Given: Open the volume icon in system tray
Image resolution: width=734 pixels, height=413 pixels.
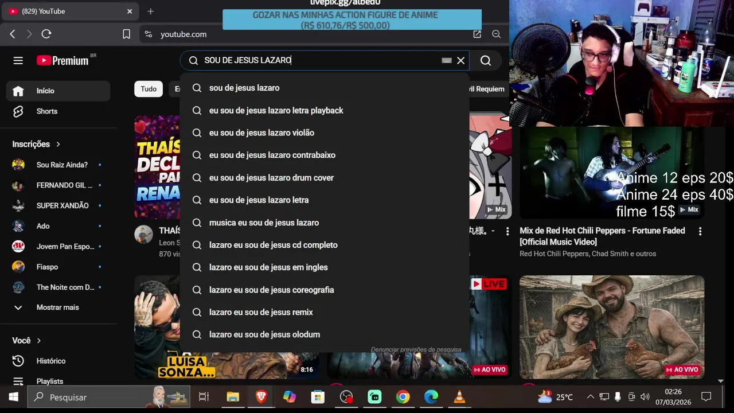Looking at the screenshot, I should click(645, 397).
